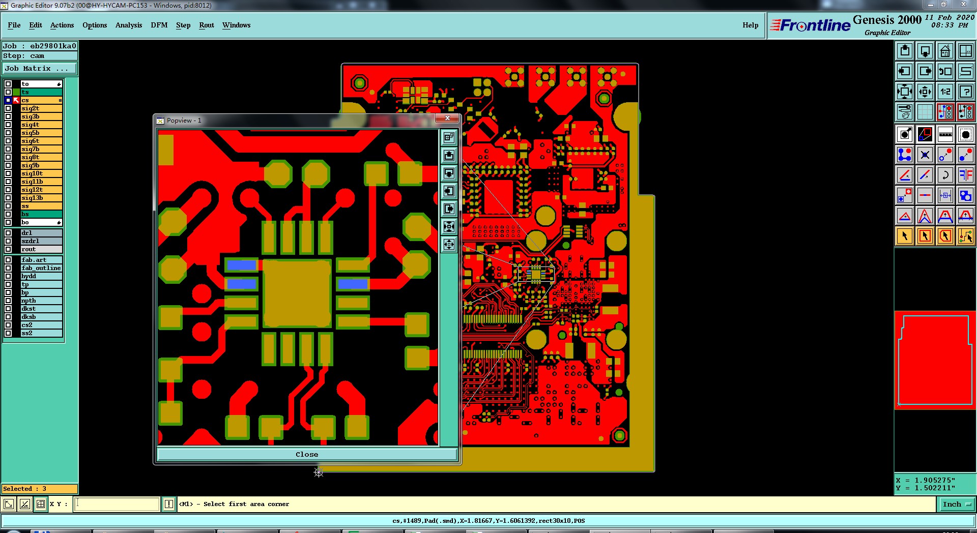The width and height of the screenshot is (977, 533).
Task: Click the X Y coordinate input field
Action: coord(118,504)
